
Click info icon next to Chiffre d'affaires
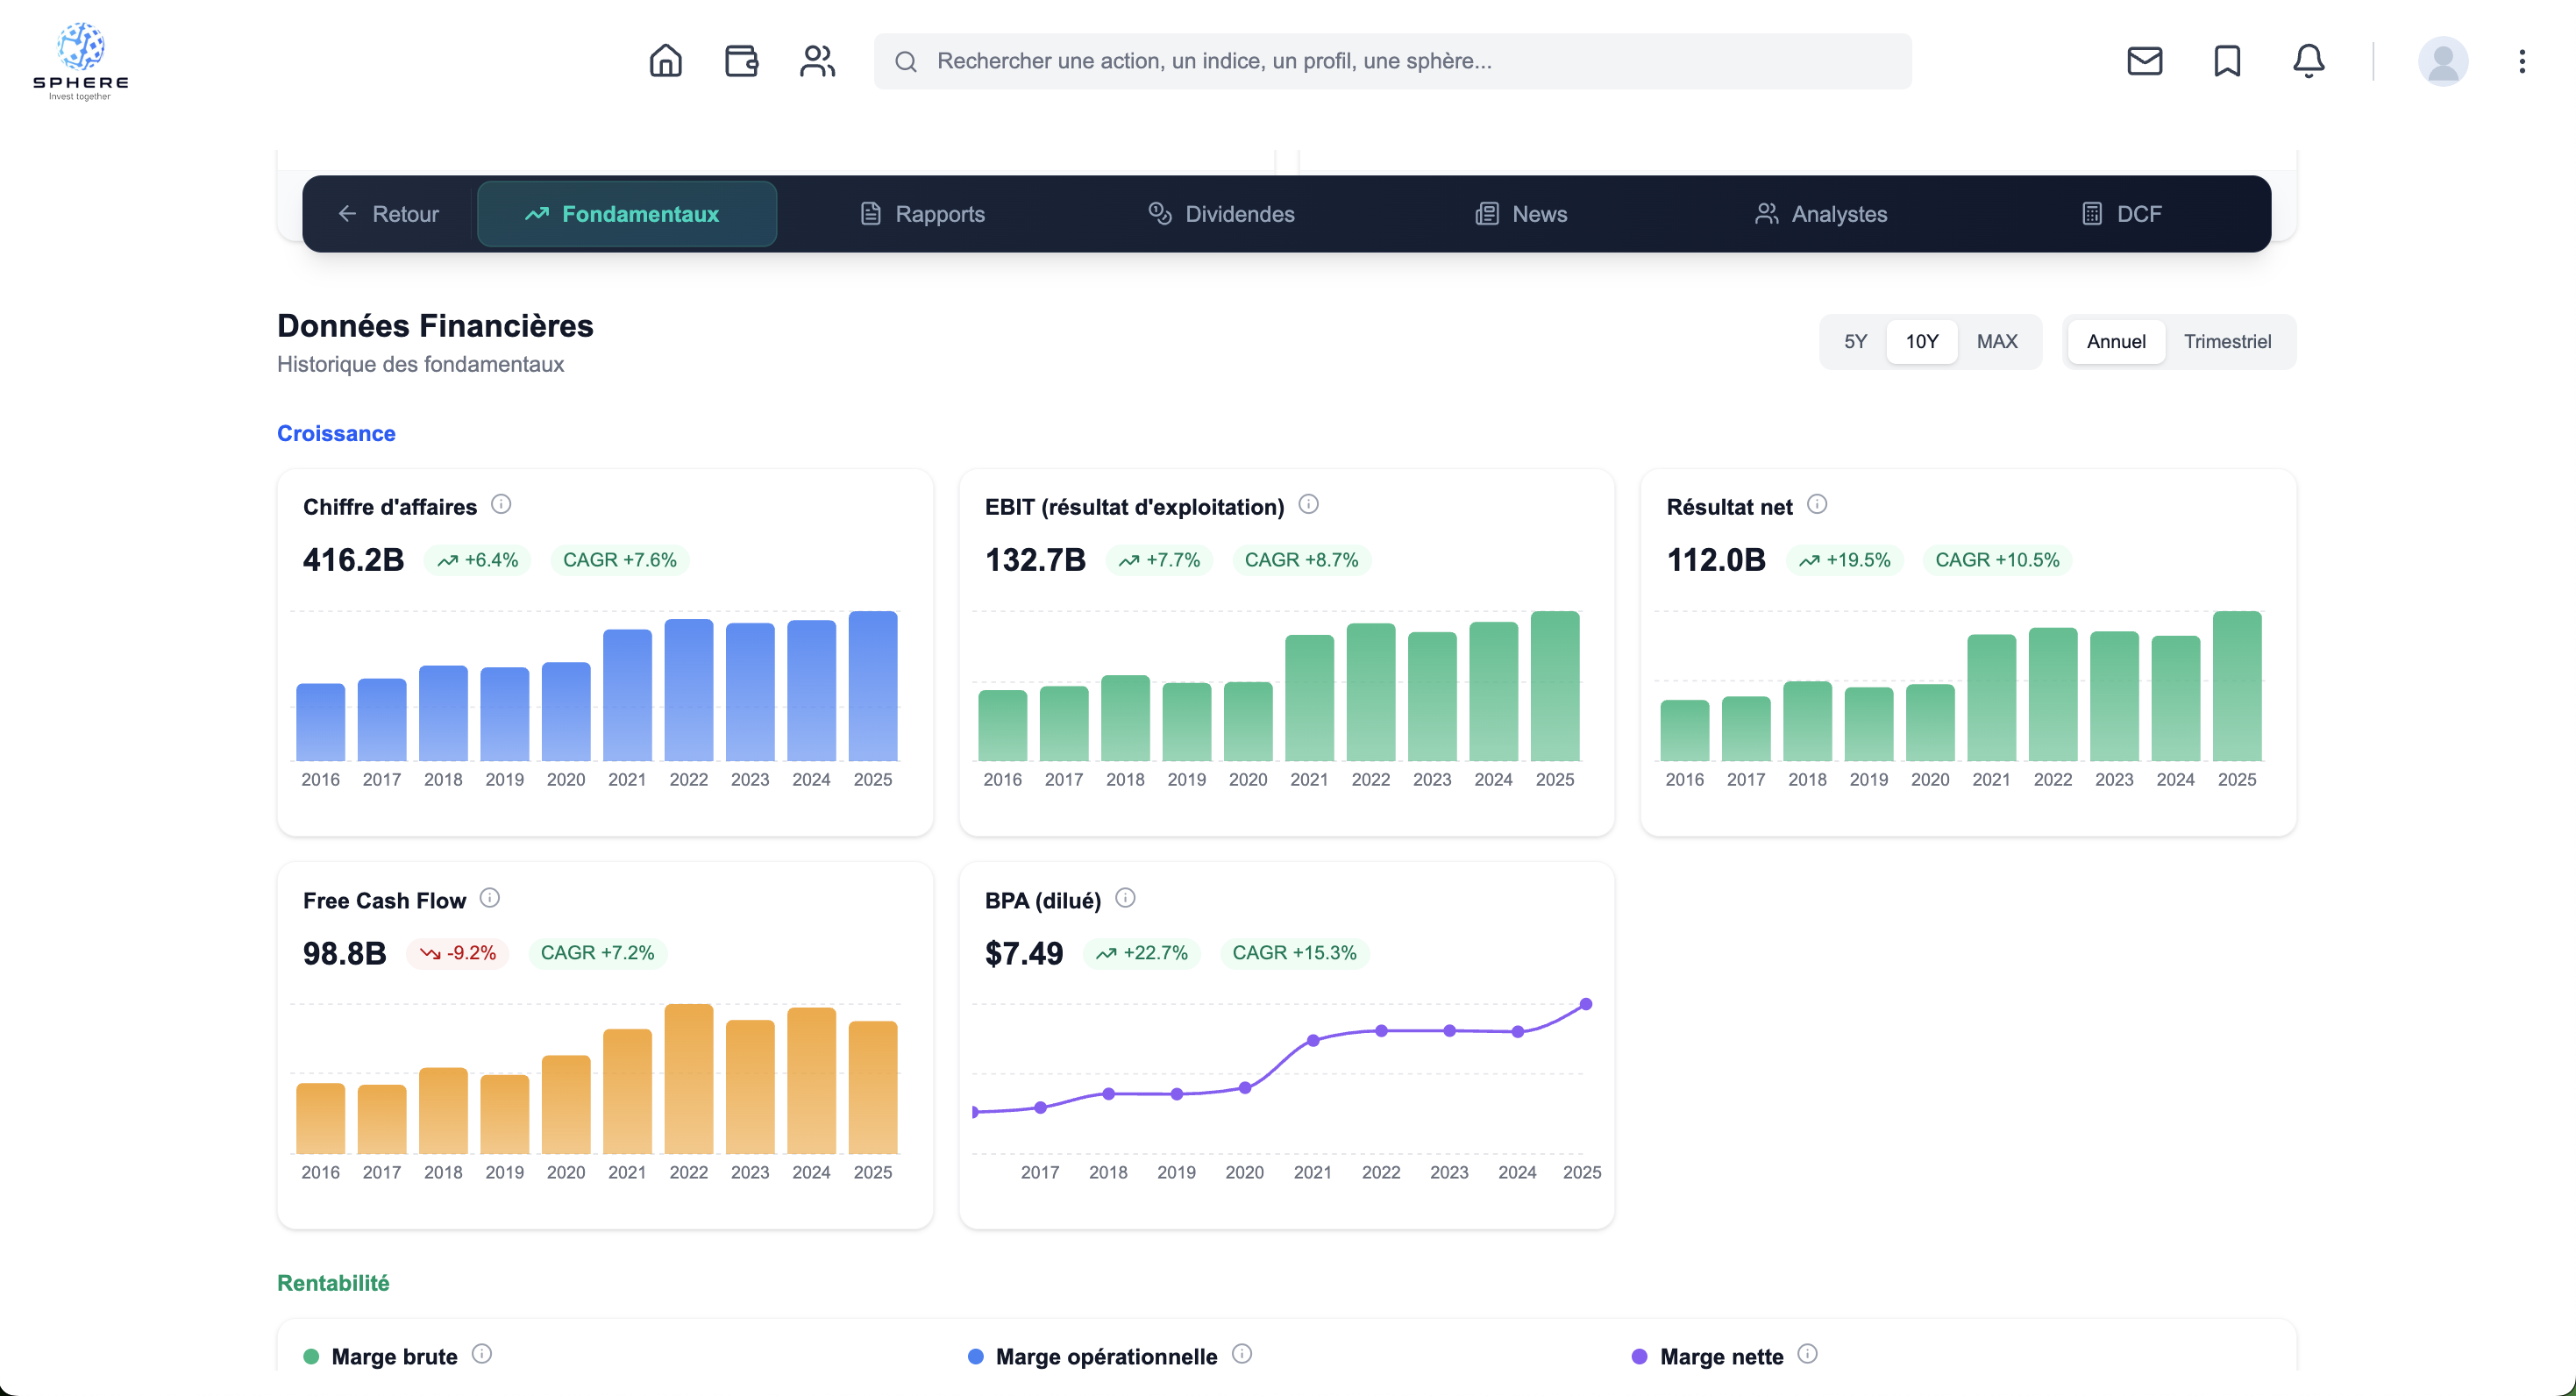coord(501,505)
